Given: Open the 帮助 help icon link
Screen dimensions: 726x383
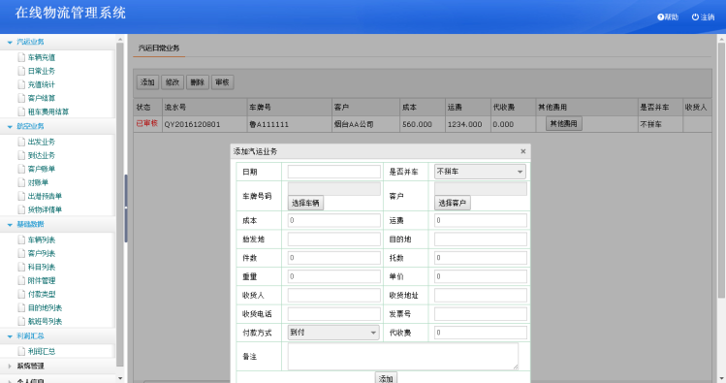Looking at the screenshot, I should [667, 17].
